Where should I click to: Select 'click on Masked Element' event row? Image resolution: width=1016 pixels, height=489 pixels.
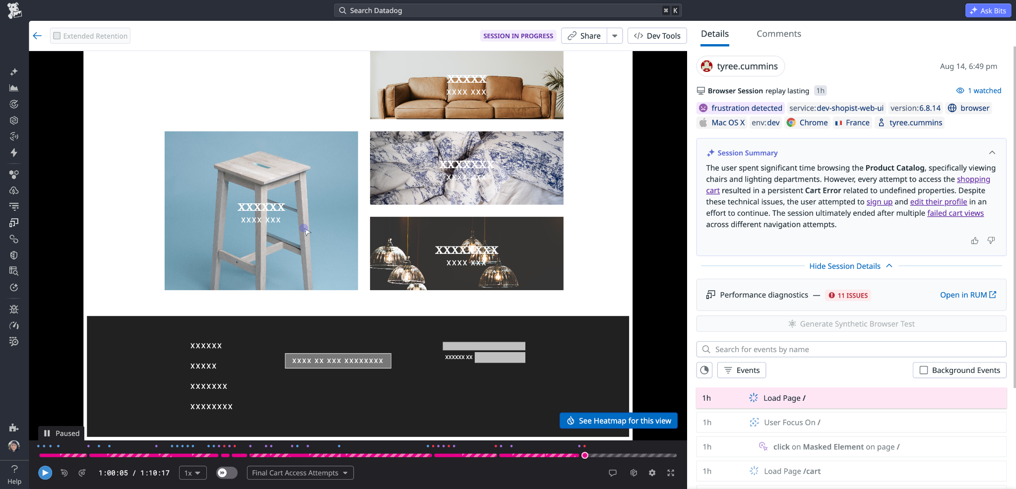pyautogui.click(x=851, y=446)
